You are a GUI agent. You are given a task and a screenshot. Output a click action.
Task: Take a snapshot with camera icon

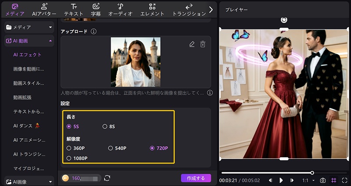[322, 180]
